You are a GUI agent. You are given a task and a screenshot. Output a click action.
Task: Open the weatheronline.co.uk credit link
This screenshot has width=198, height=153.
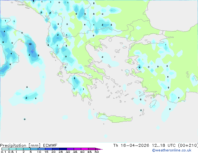[172, 150]
